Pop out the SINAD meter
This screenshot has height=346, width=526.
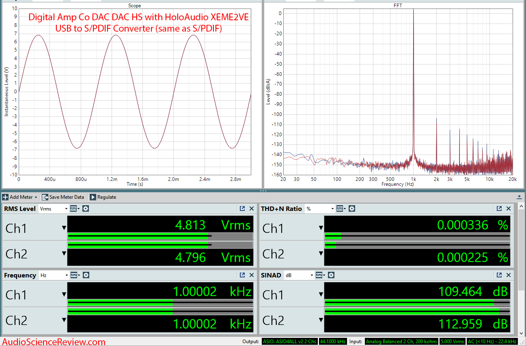(x=499, y=275)
